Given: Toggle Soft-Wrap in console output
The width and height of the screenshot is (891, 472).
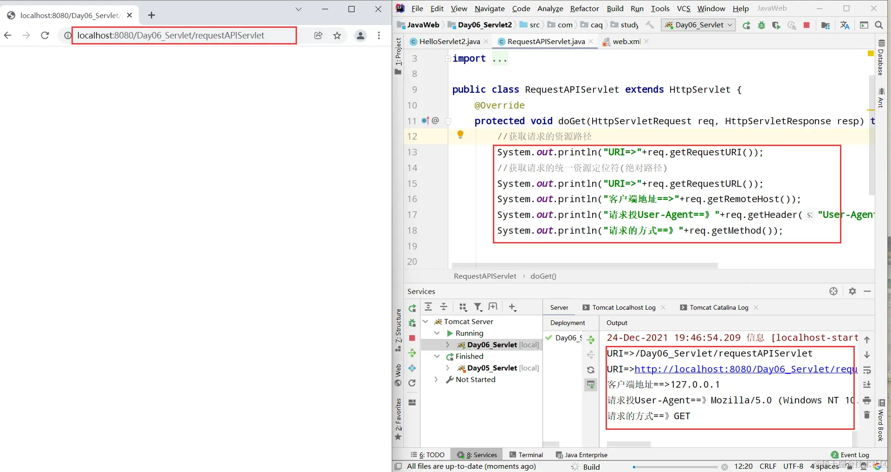Looking at the screenshot, I should click(x=867, y=370).
